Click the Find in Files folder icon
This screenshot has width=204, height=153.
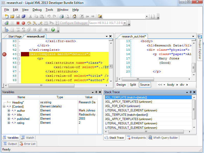point(100,16)
